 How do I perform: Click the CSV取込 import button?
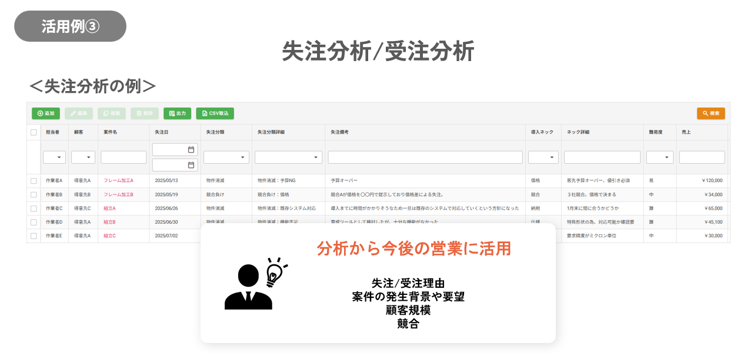[x=215, y=113]
